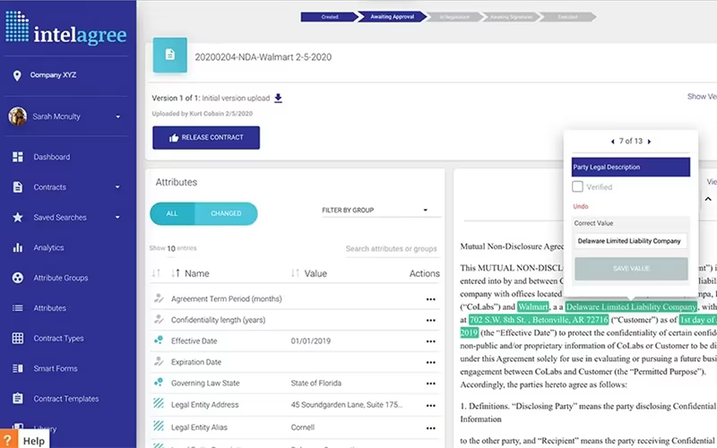Click the contract document tile icon
This screenshot has height=448, width=717.
click(169, 56)
